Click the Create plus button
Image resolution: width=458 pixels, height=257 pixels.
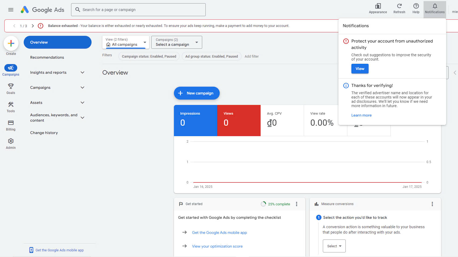[11, 43]
